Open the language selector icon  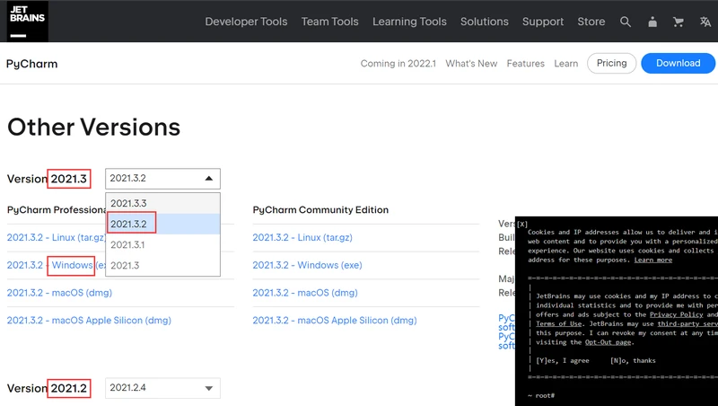coord(705,22)
